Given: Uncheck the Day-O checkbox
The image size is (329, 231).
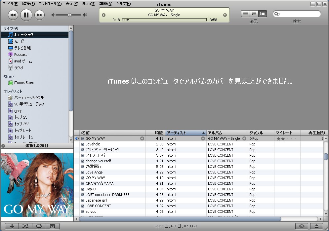Looking at the screenshot, I should [83, 189].
